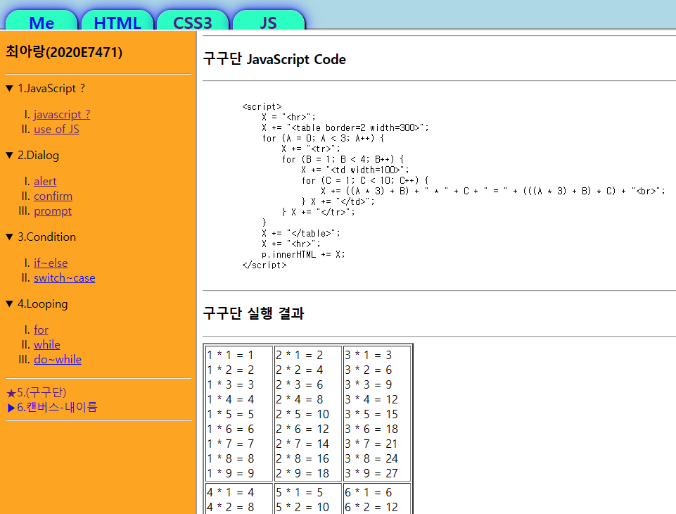Image resolution: width=676 pixels, height=514 pixels.
Task: Click the 구구단 실행 결과 heading
Action: coord(253,313)
